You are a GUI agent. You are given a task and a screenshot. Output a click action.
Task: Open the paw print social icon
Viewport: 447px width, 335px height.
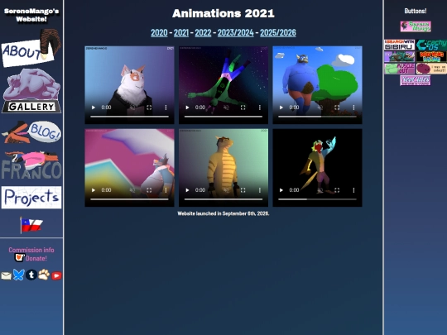point(44,275)
